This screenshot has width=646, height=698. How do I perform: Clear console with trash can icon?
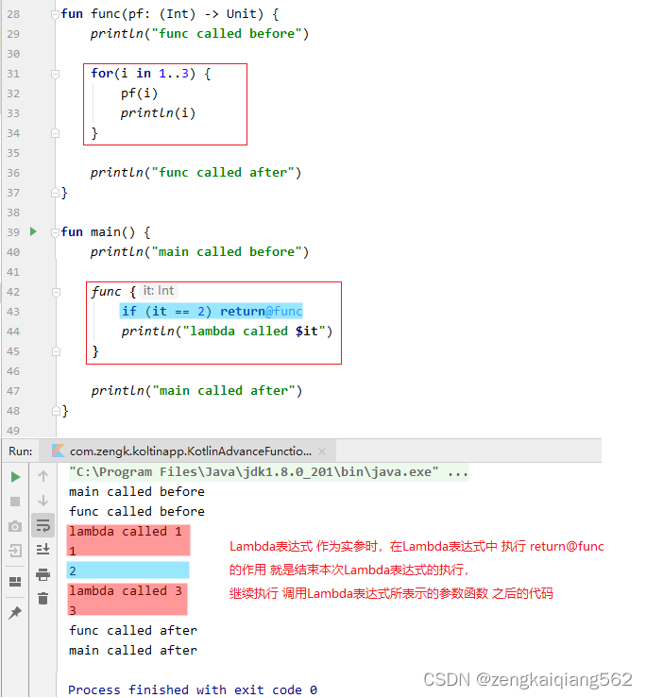[43, 598]
